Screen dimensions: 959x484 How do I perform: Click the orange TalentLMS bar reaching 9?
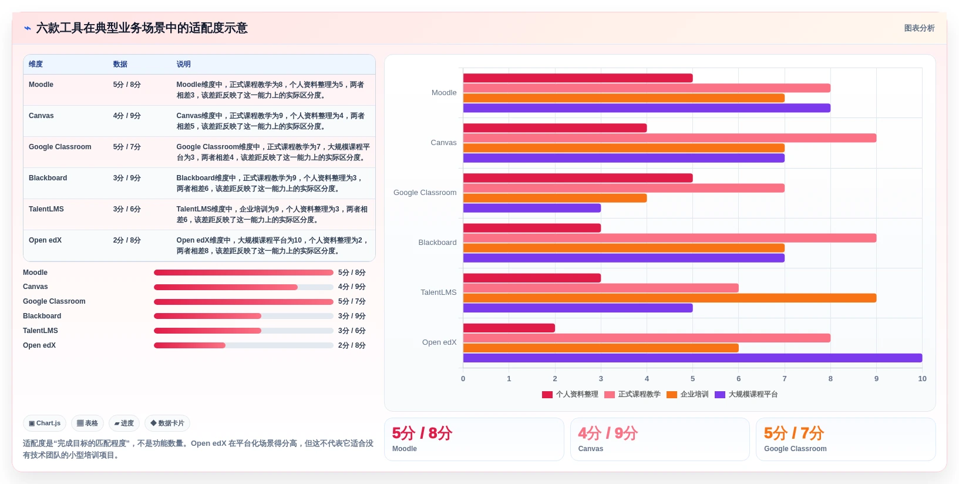click(x=669, y=298)
